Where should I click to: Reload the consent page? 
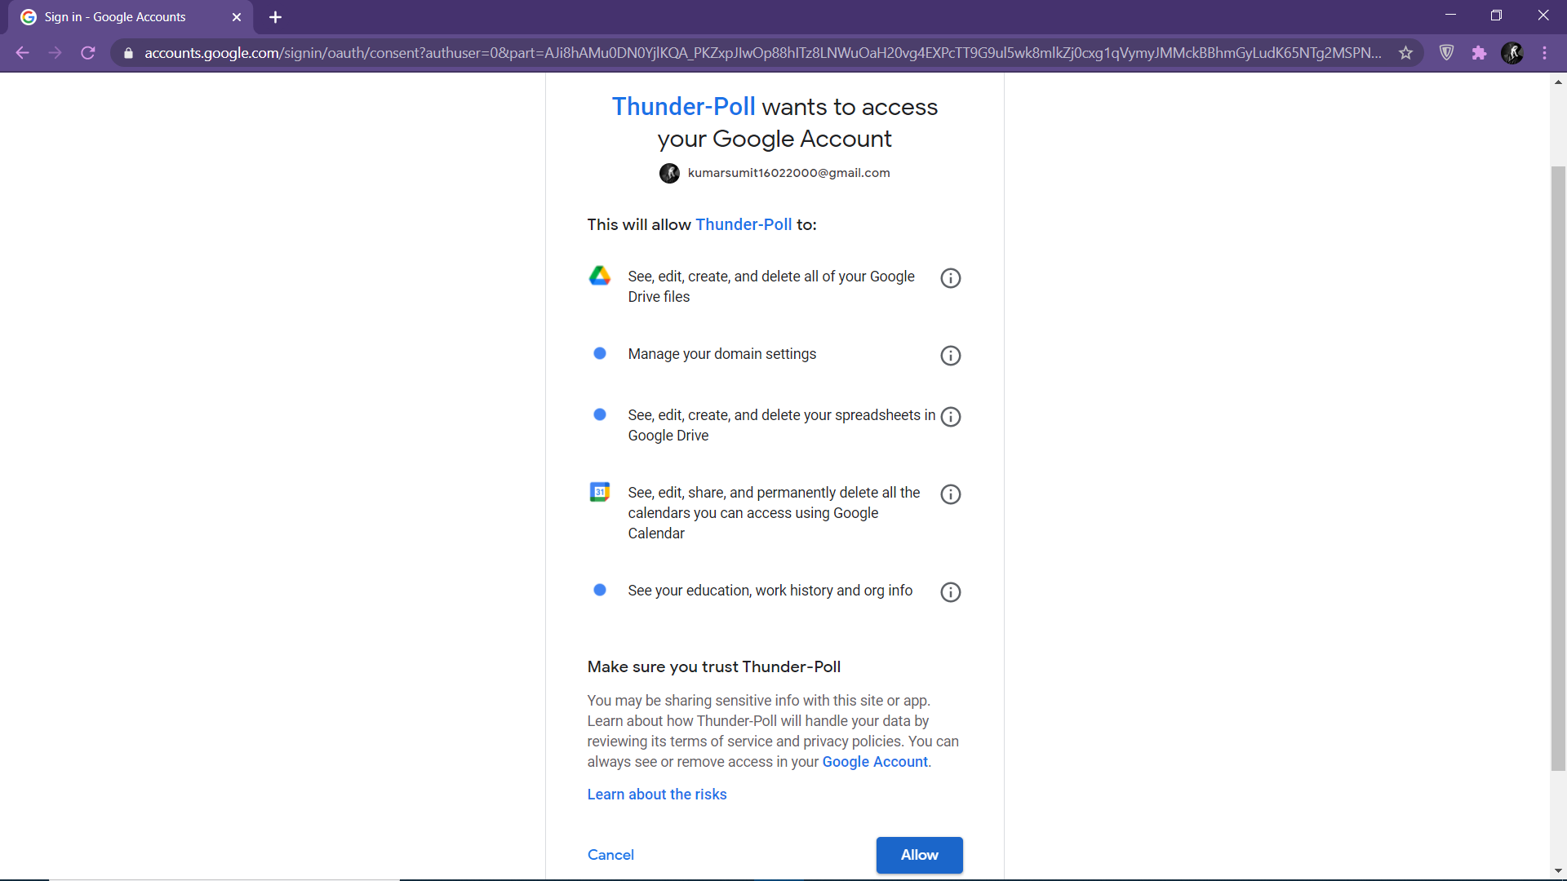(x=88, y=53)
